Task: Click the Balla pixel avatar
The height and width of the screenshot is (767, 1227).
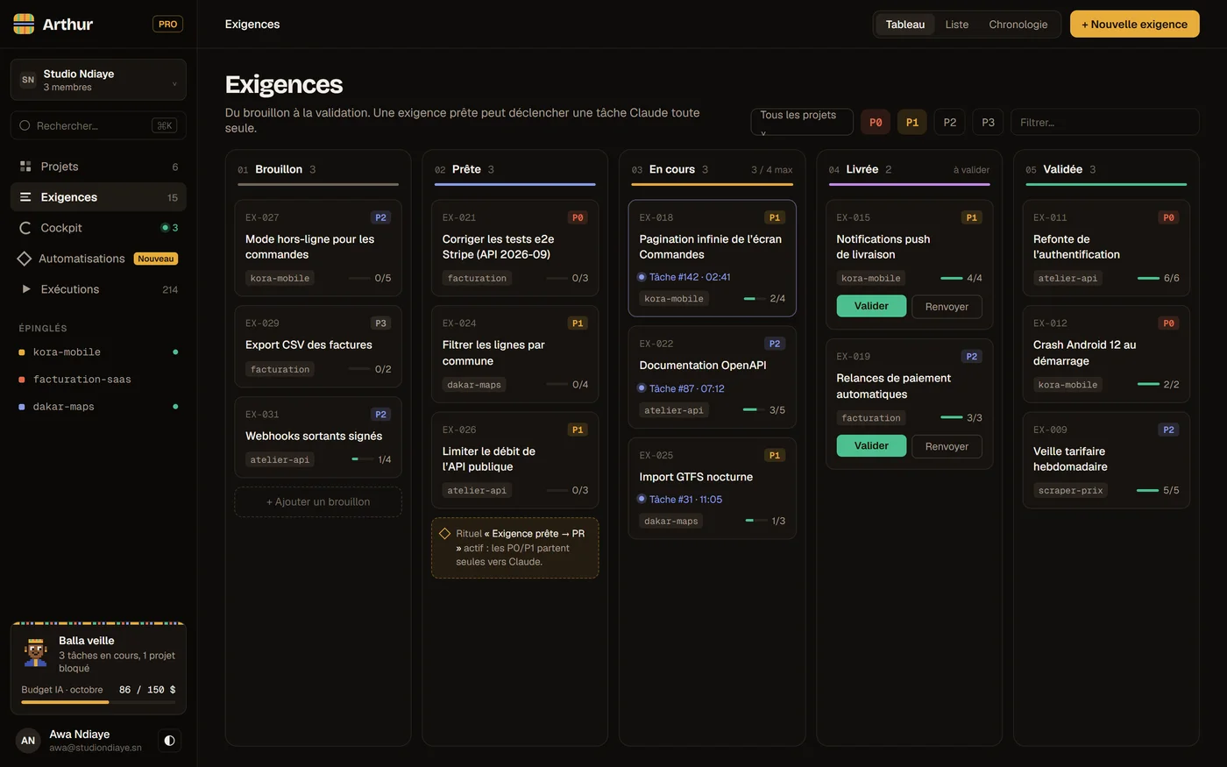Action: click(35, 653)
